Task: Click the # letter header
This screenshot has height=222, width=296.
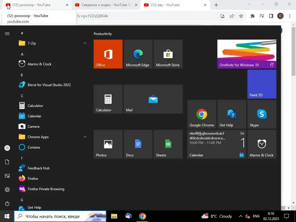Action: 22,33
